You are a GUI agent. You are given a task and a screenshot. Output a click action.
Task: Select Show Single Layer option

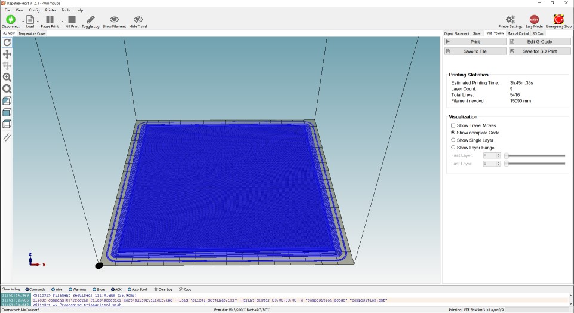[453, 140]
